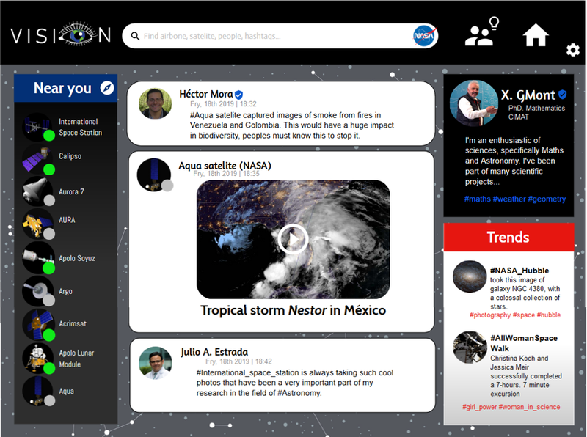This screenshot has height=437, width=587.
Task: Click the search magnifier icon
Action: 135,36
